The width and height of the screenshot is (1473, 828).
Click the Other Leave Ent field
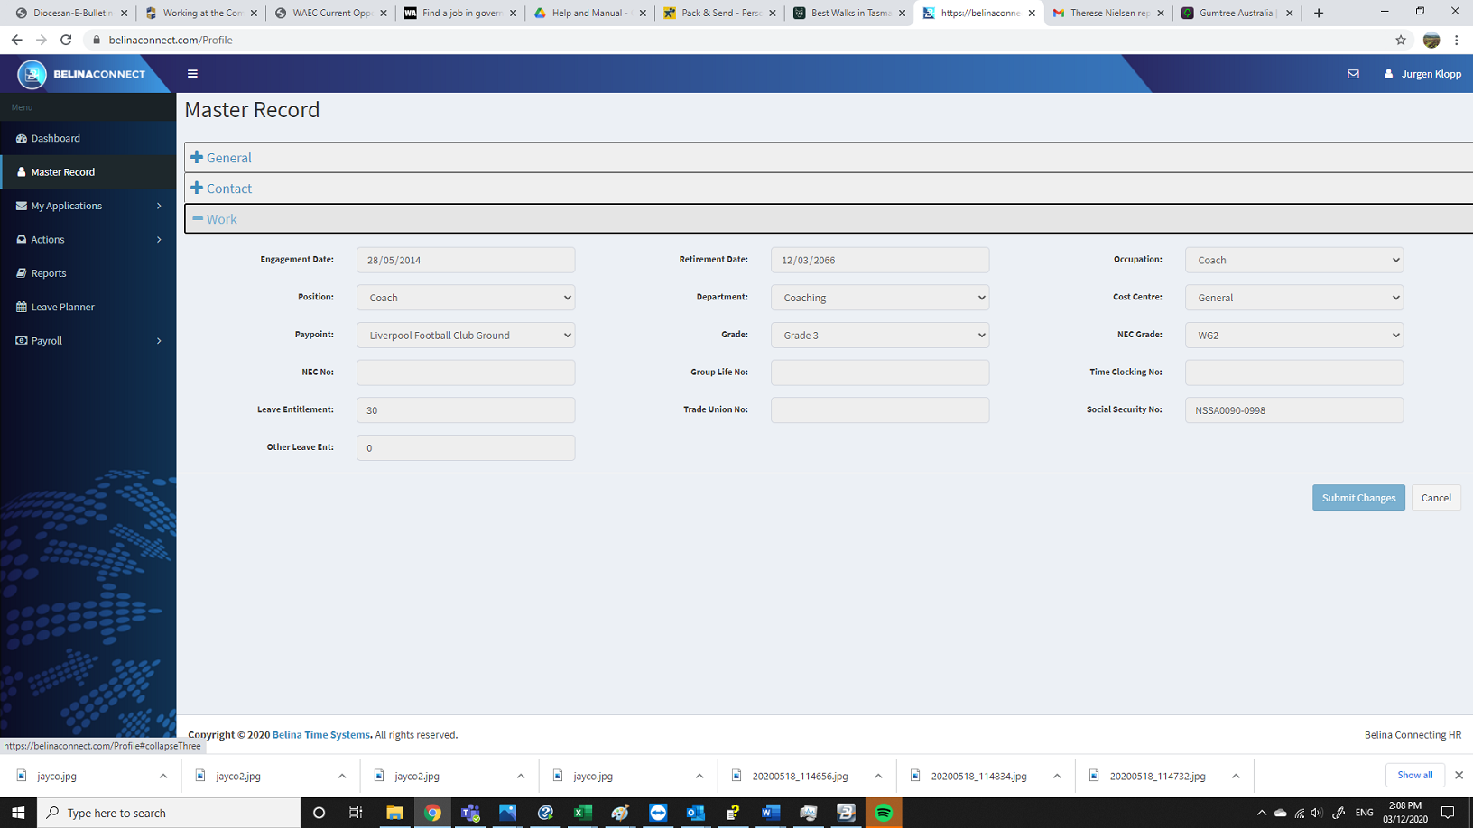pyautogui.click(x=466, y=448)
